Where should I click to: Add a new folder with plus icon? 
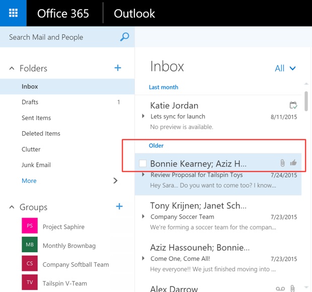[x=118, y=68]
